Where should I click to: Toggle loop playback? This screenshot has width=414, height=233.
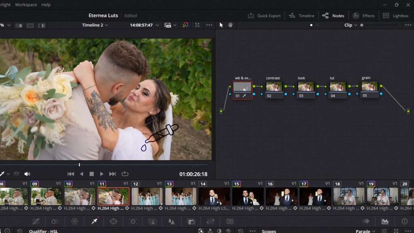coord(125,174)
